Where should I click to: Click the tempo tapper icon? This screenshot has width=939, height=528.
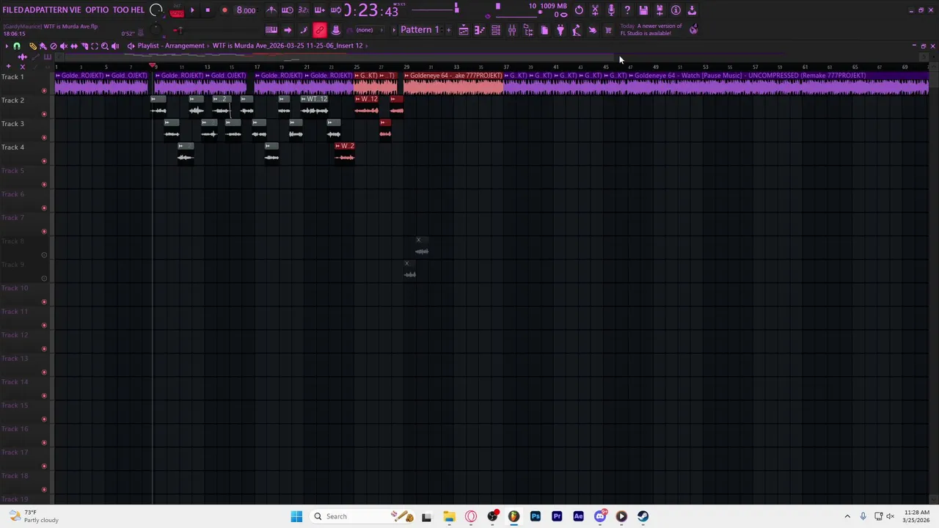[x=577, y=30]
